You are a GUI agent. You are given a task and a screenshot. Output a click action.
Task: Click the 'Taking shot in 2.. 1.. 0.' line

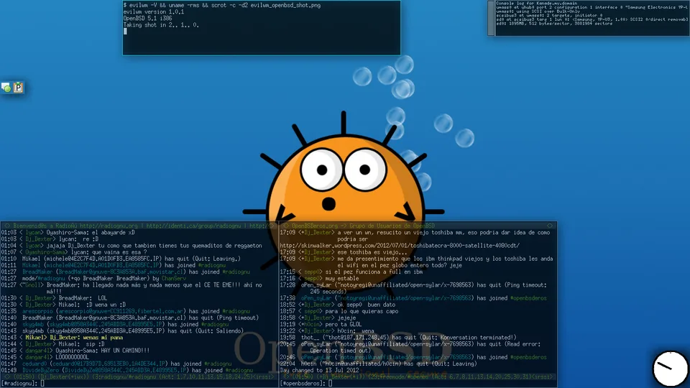pos(161,25)
